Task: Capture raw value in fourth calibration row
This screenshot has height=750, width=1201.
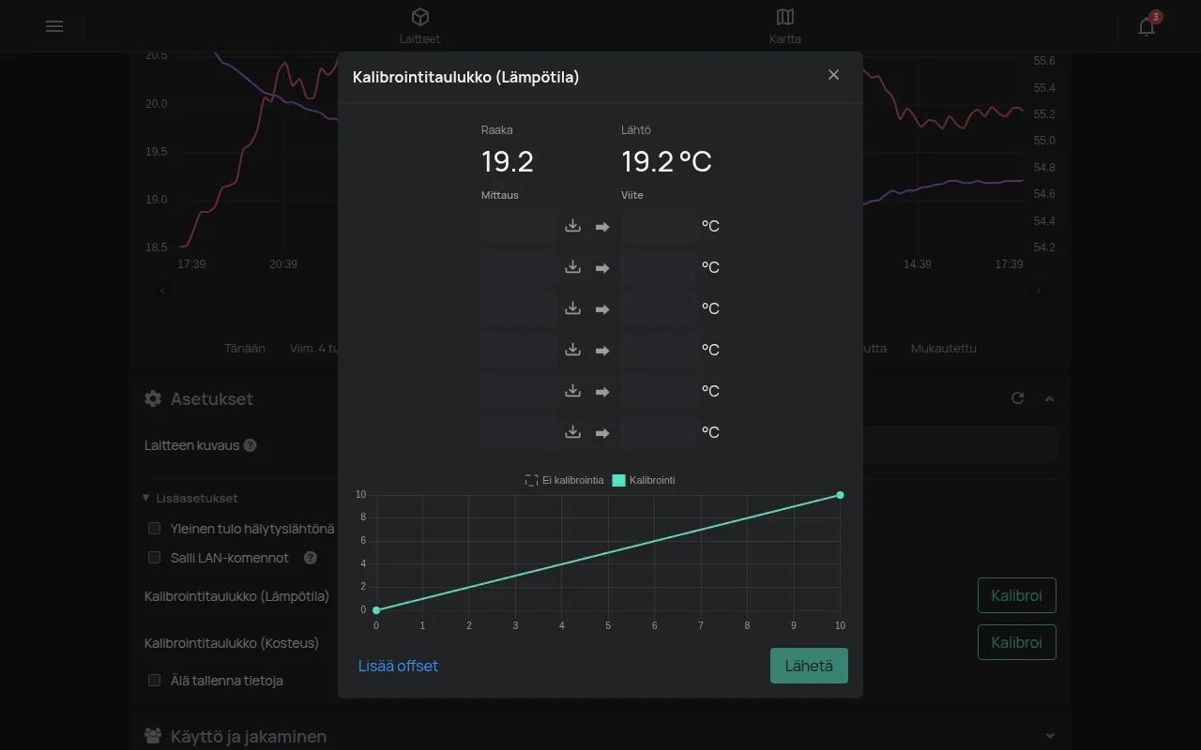Action: (573, 350)
